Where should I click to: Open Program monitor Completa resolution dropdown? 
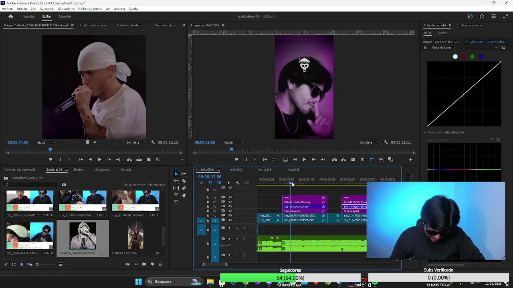[370, 142]
